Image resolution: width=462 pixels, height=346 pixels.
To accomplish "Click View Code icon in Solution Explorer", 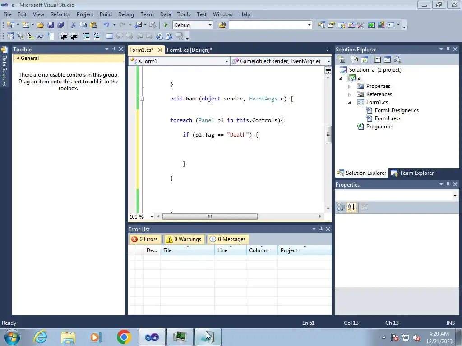I will tap(378, 60).
